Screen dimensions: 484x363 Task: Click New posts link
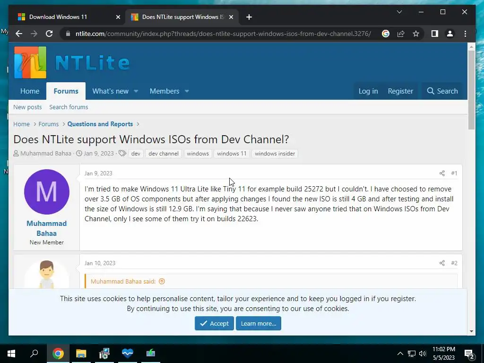tap(27, 107)
